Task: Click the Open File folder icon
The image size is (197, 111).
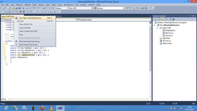Action: (13, 8)
